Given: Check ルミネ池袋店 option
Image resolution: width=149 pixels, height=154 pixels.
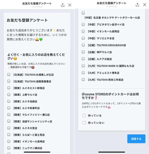Looking at the screenshot, I should 9,101.
